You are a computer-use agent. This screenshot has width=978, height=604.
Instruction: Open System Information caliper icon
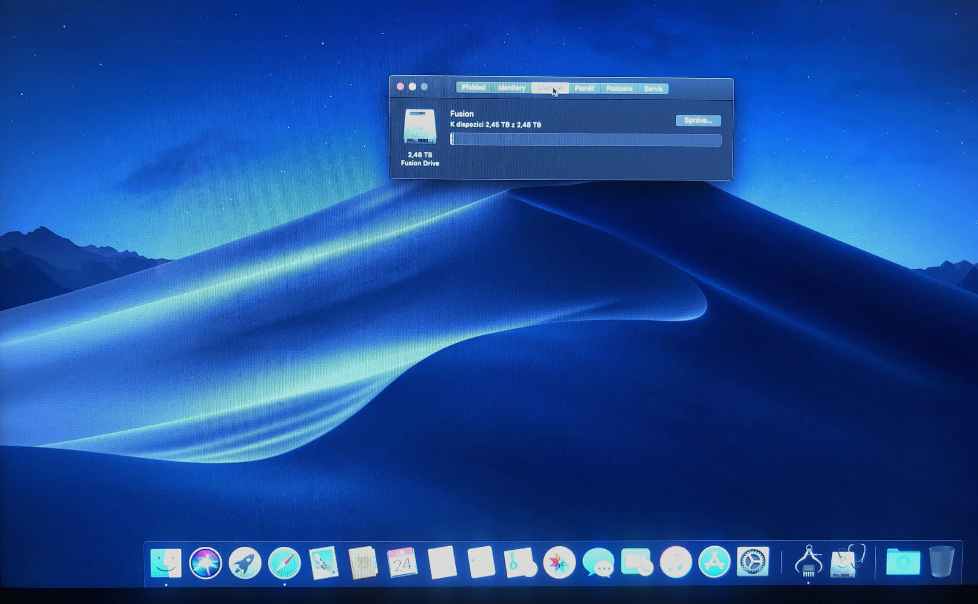click(808, 562)
